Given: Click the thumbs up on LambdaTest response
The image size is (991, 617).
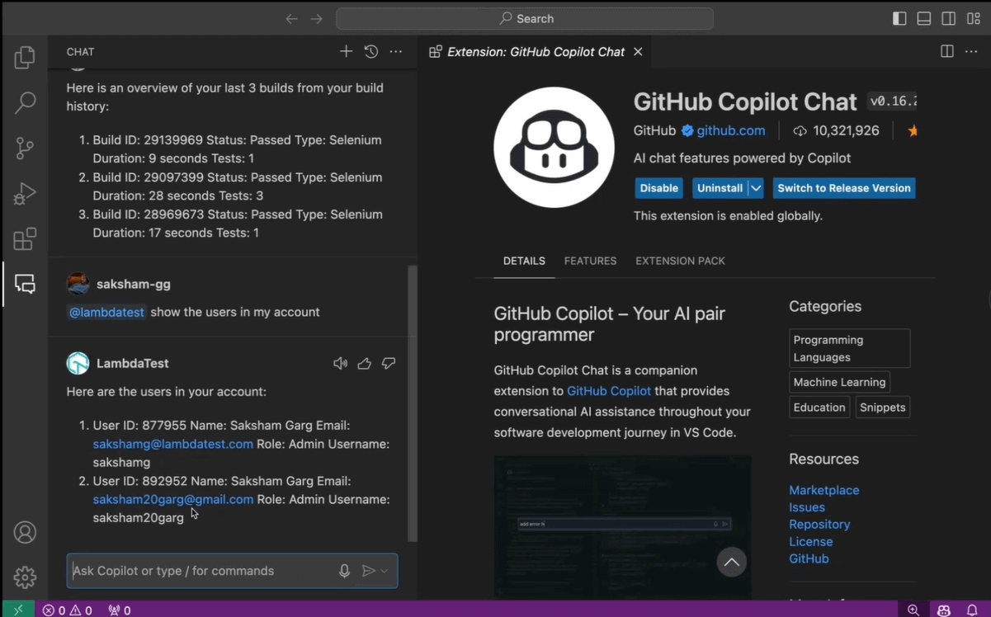Looking at the screenshot, I should click(x=364, y=364).
